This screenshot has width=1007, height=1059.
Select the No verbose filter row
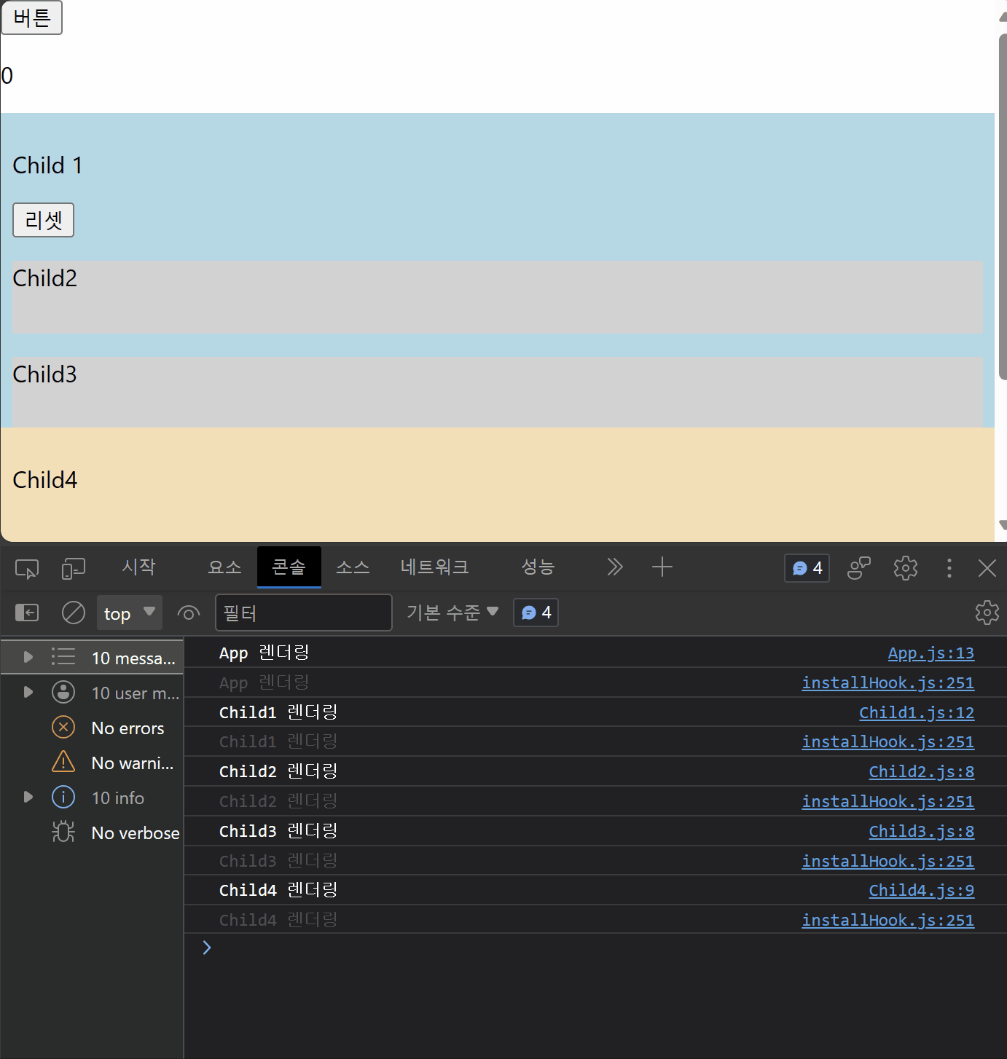coord(92,832)
